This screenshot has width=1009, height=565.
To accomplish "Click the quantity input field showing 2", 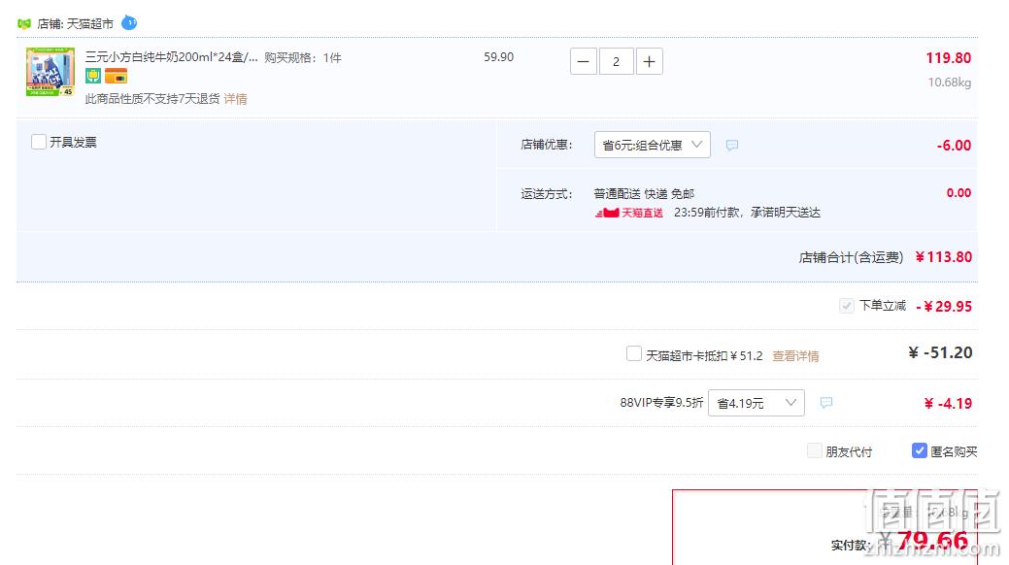I will click(x=616, y=61).
